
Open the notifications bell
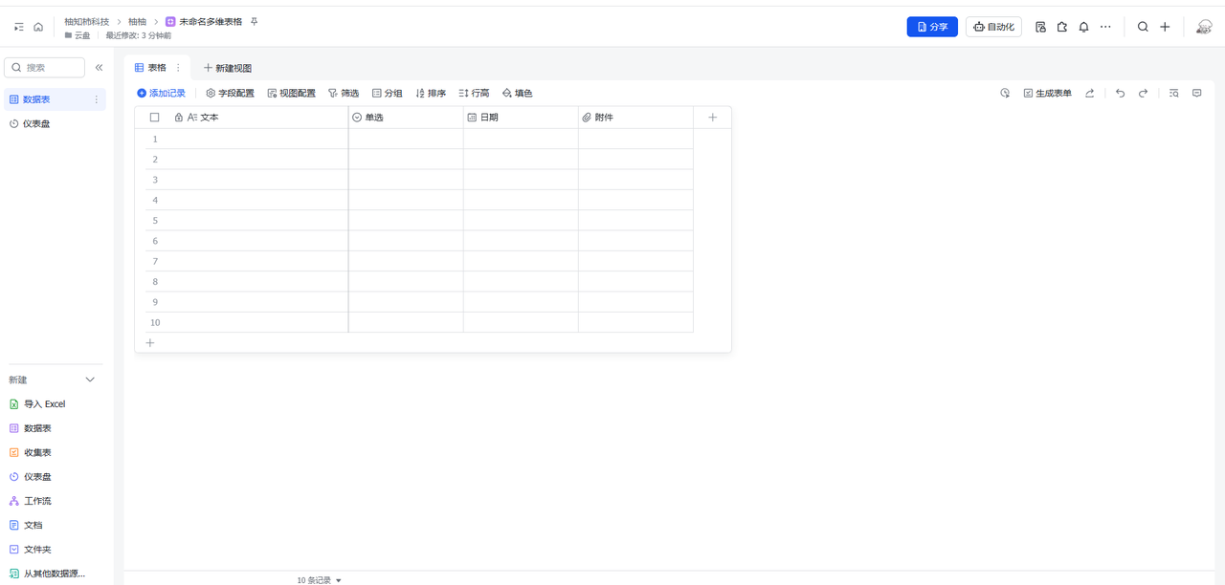(x=1083, y=28)
